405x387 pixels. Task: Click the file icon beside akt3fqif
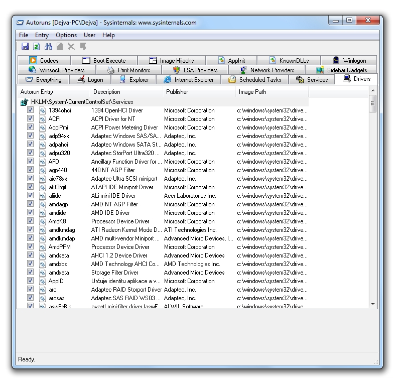coord(42,187)
